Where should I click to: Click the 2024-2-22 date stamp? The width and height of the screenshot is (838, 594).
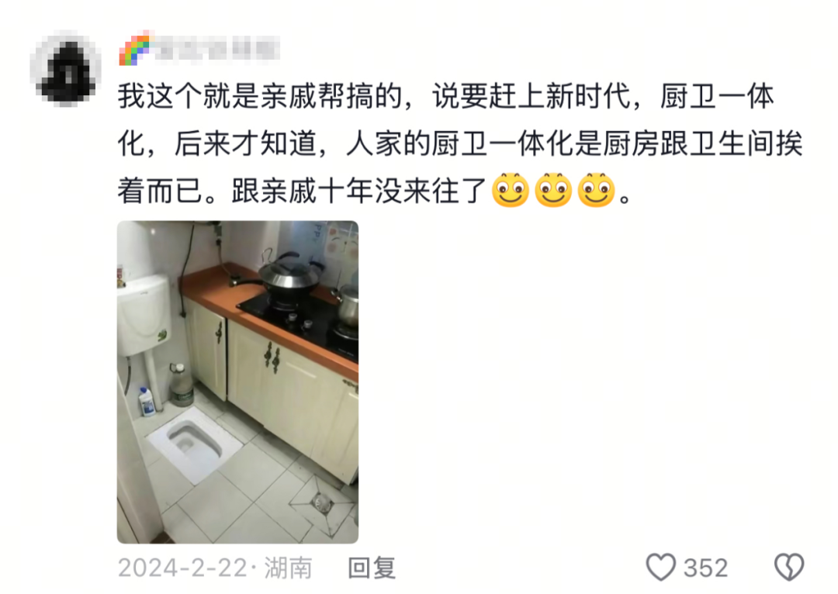182,568
